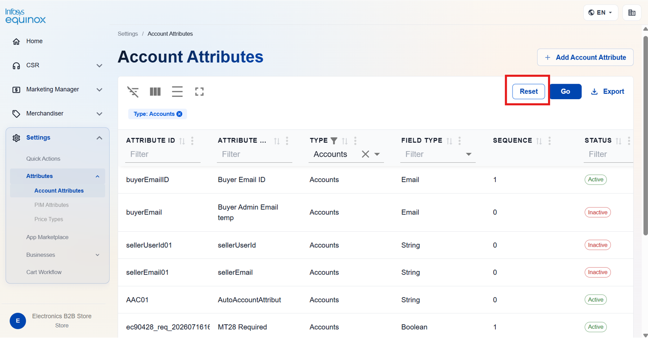Screen dimensions: 648x338
Task: Open Cart Workflow page
Action: click(44, 272)
